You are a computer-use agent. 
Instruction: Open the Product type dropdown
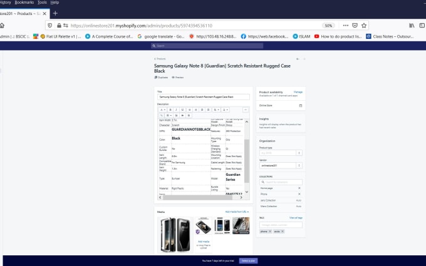pos(281,152)
